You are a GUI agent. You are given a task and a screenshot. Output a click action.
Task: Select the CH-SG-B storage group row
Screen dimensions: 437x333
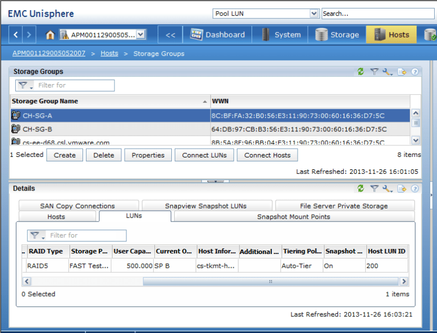tap(210, 129)
